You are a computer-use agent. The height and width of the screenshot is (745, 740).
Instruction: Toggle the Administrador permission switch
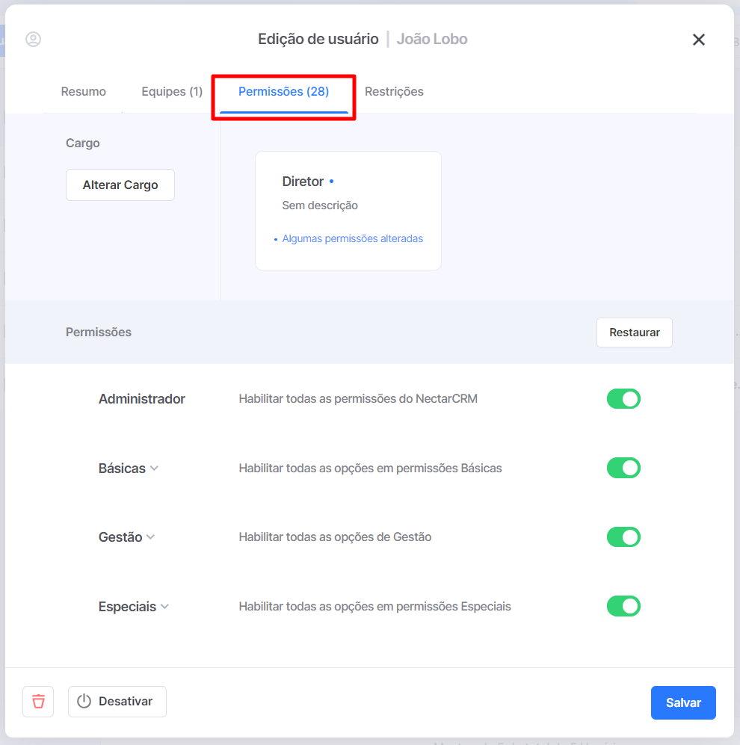point(623,398)
